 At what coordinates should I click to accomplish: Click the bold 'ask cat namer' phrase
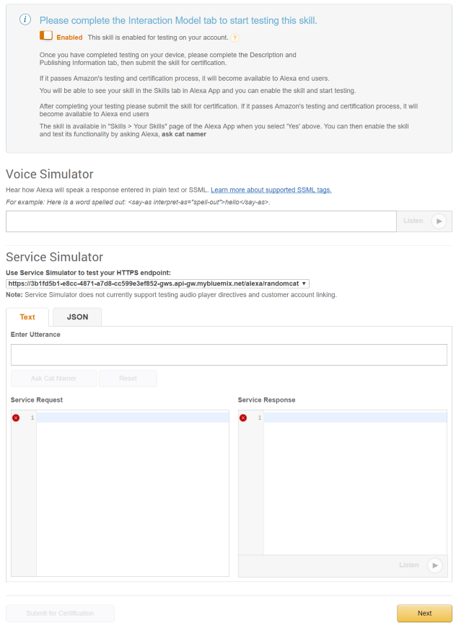point(184,134)
